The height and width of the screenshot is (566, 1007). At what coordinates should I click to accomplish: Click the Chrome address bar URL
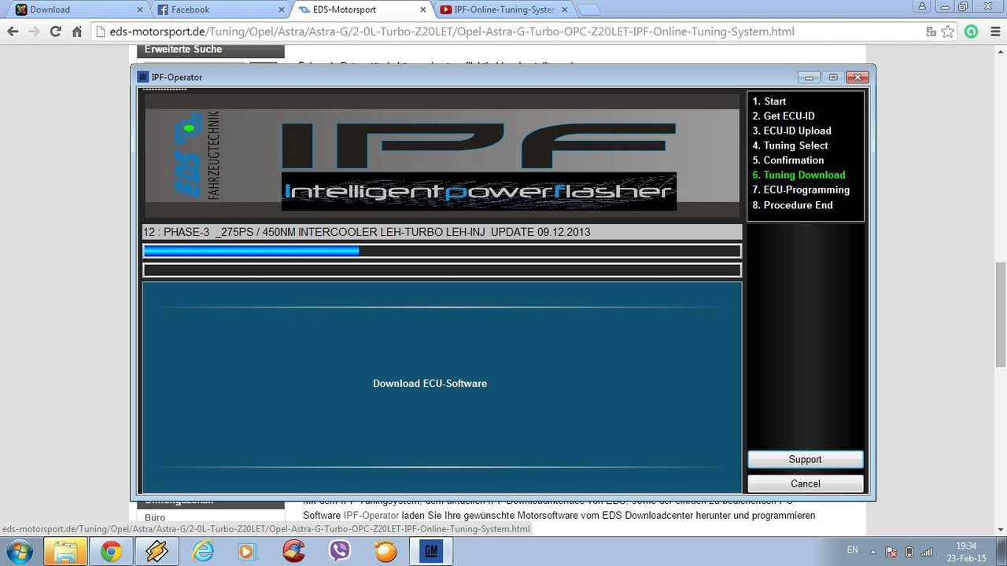pos(452,32)
